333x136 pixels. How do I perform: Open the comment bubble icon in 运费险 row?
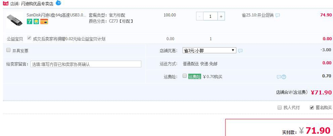point(279,77)
